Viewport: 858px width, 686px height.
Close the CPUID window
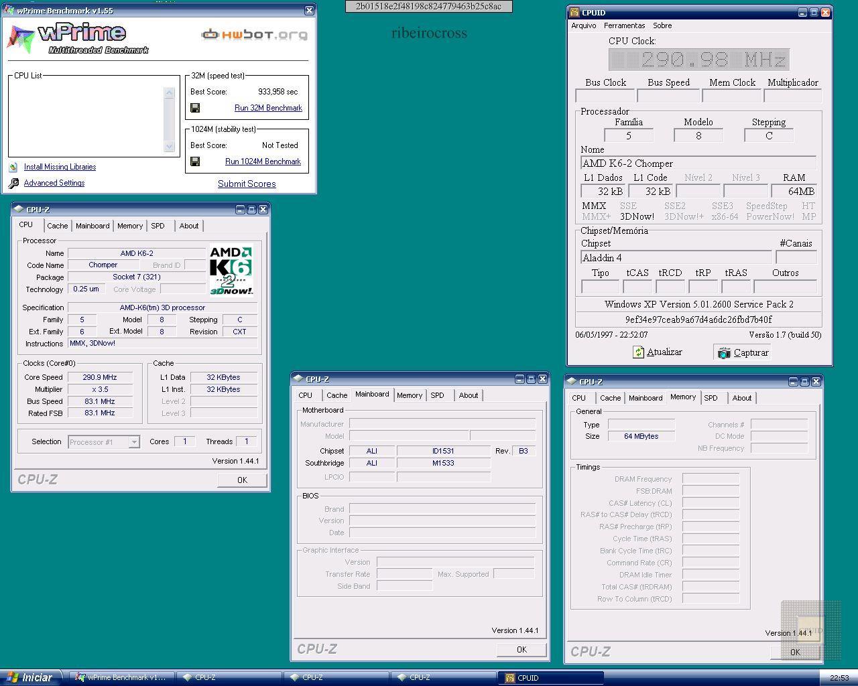point(826,12)
